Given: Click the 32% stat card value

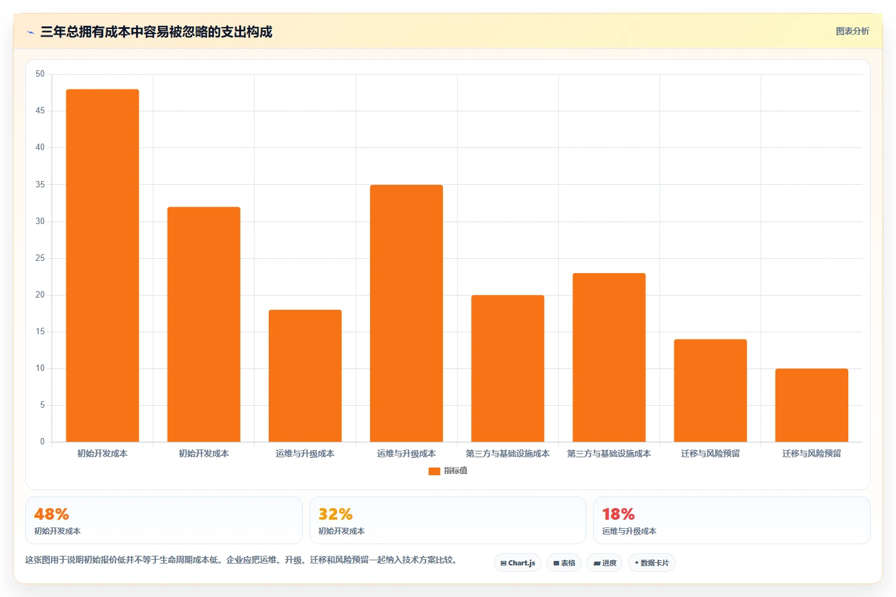Looking at the screenshot, I should click(x=335, y=514).
